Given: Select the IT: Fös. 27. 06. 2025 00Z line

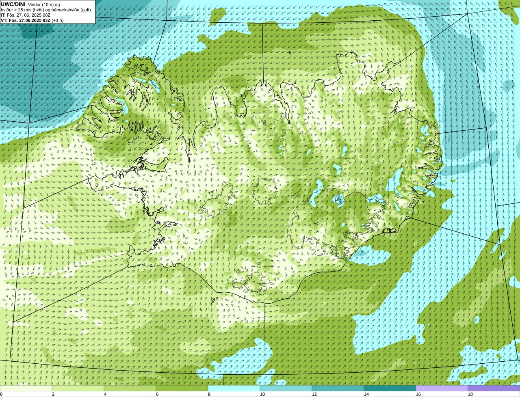Looking at the screenshot, I should point(26,15).
